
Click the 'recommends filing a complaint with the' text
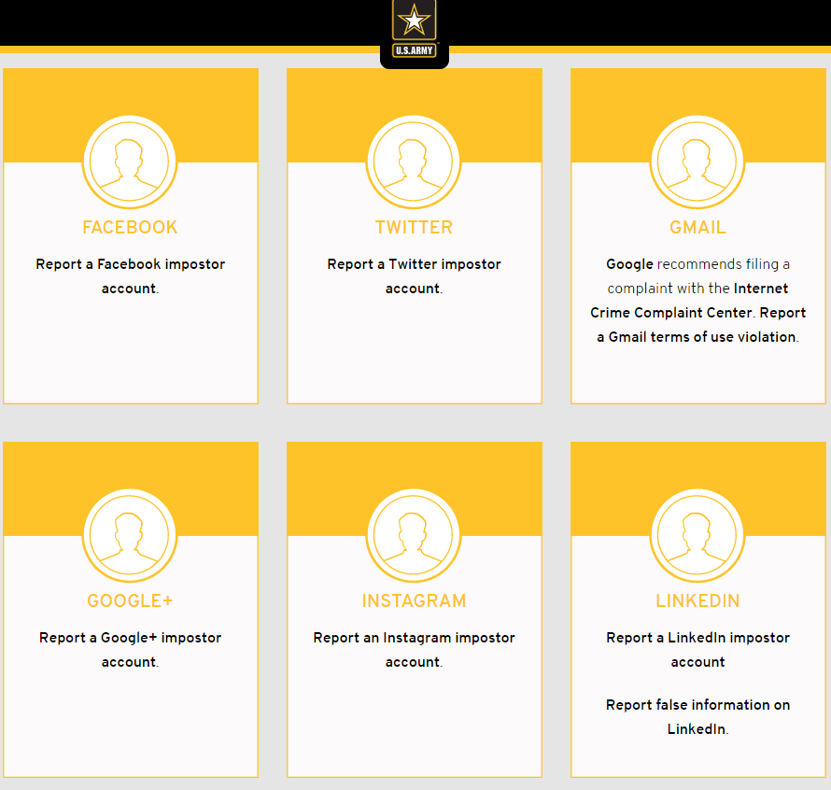698,276
